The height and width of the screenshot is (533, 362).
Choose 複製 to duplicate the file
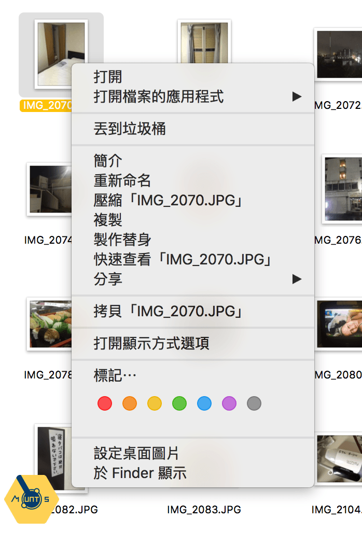coord(193,220)
